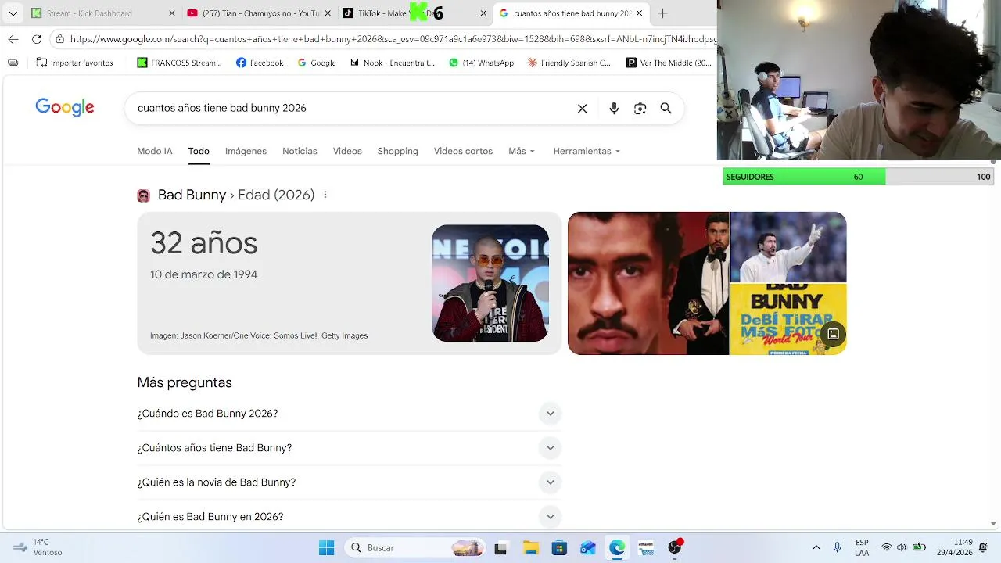The width and height of the screenshot is (1001, 563).
Task: Expand "¿Quién es la novia de Bad Bunny?"
Action: pos(349,482)
